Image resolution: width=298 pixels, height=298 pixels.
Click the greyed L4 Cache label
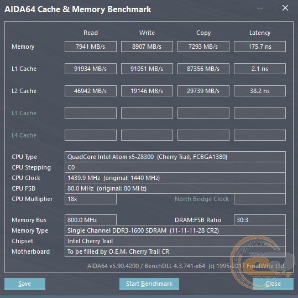tap(24, 135)
